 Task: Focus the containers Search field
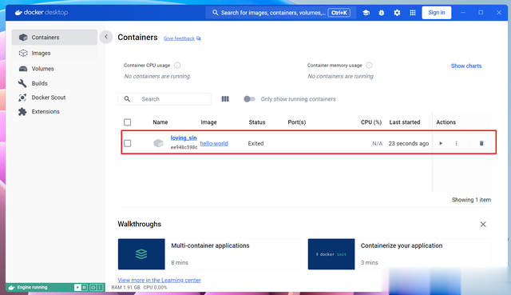164,99
